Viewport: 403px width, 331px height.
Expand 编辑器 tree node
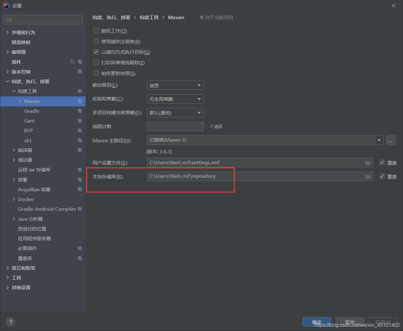click(8, 52)
